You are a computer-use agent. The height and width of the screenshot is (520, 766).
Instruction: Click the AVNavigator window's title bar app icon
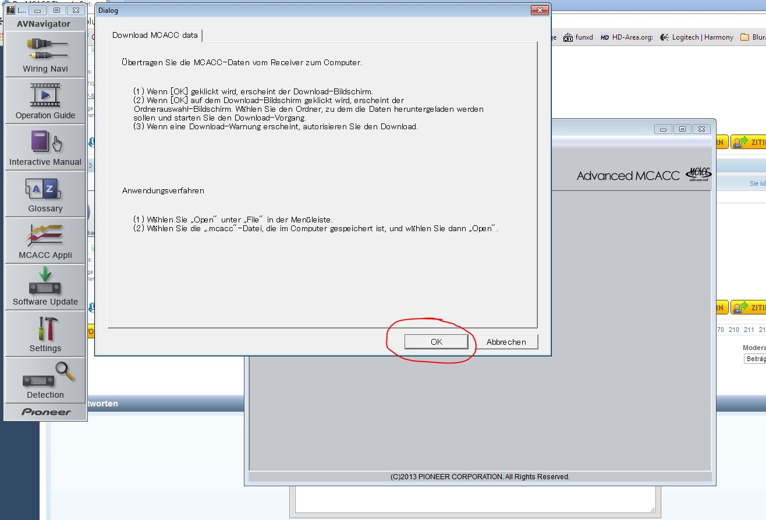click(10, 10)
